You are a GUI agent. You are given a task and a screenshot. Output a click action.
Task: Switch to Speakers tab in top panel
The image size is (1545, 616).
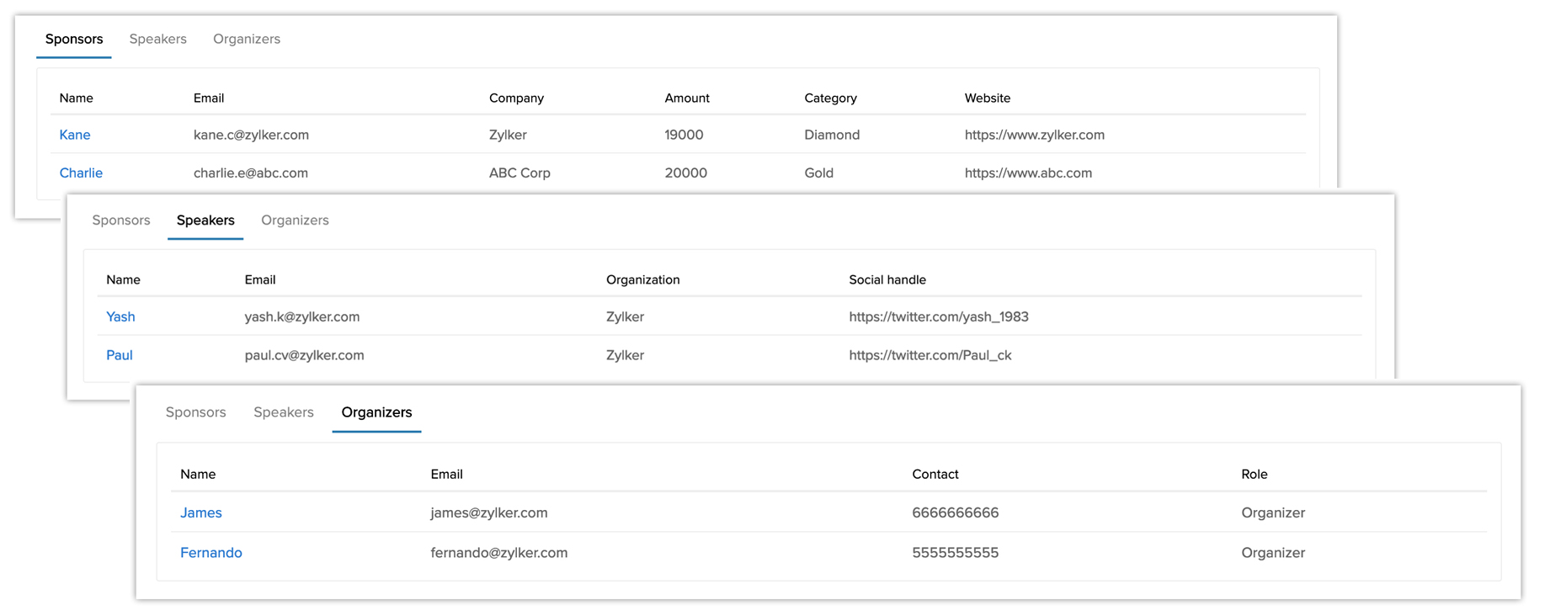tap(157, 40)
